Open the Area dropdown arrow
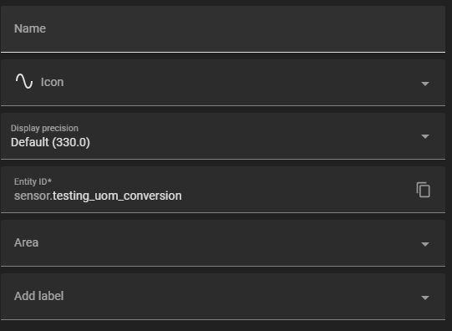This screenshot has height=331, width=452. tap(425, 244)
